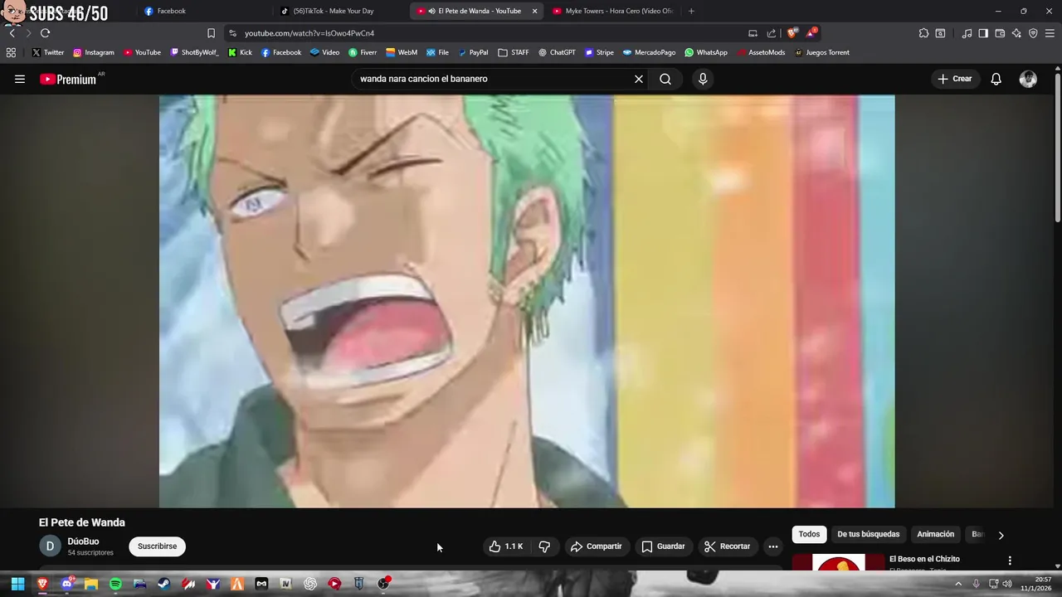
Task: Open Discord from the taskbar
Action: (x=67, y=584)
